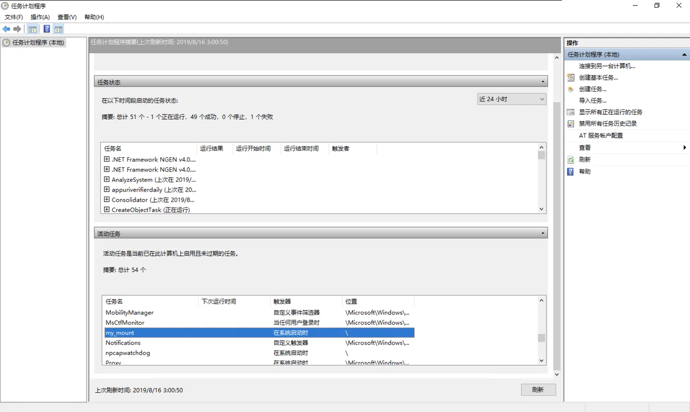Click the Forward arrow in the toolbar
Image resolution: width=690 pixels, height=412 pixels.
pos(17,29)
